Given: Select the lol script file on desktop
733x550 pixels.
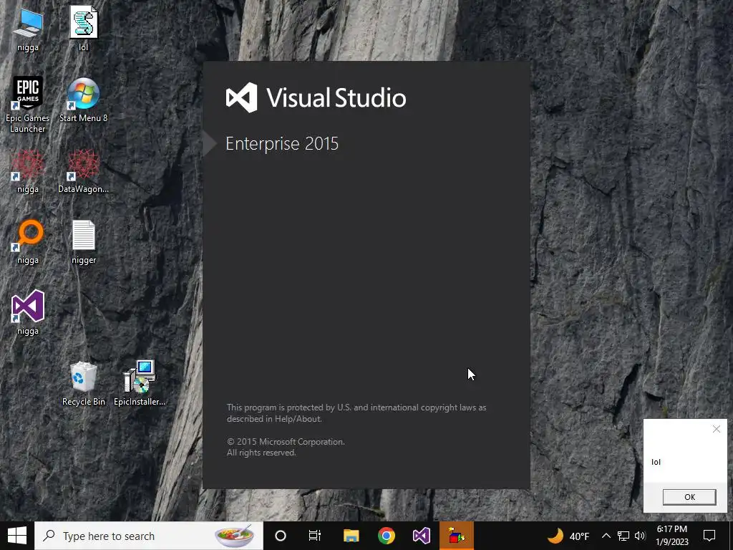Looking at the screenshot, I should coord(84,28).
